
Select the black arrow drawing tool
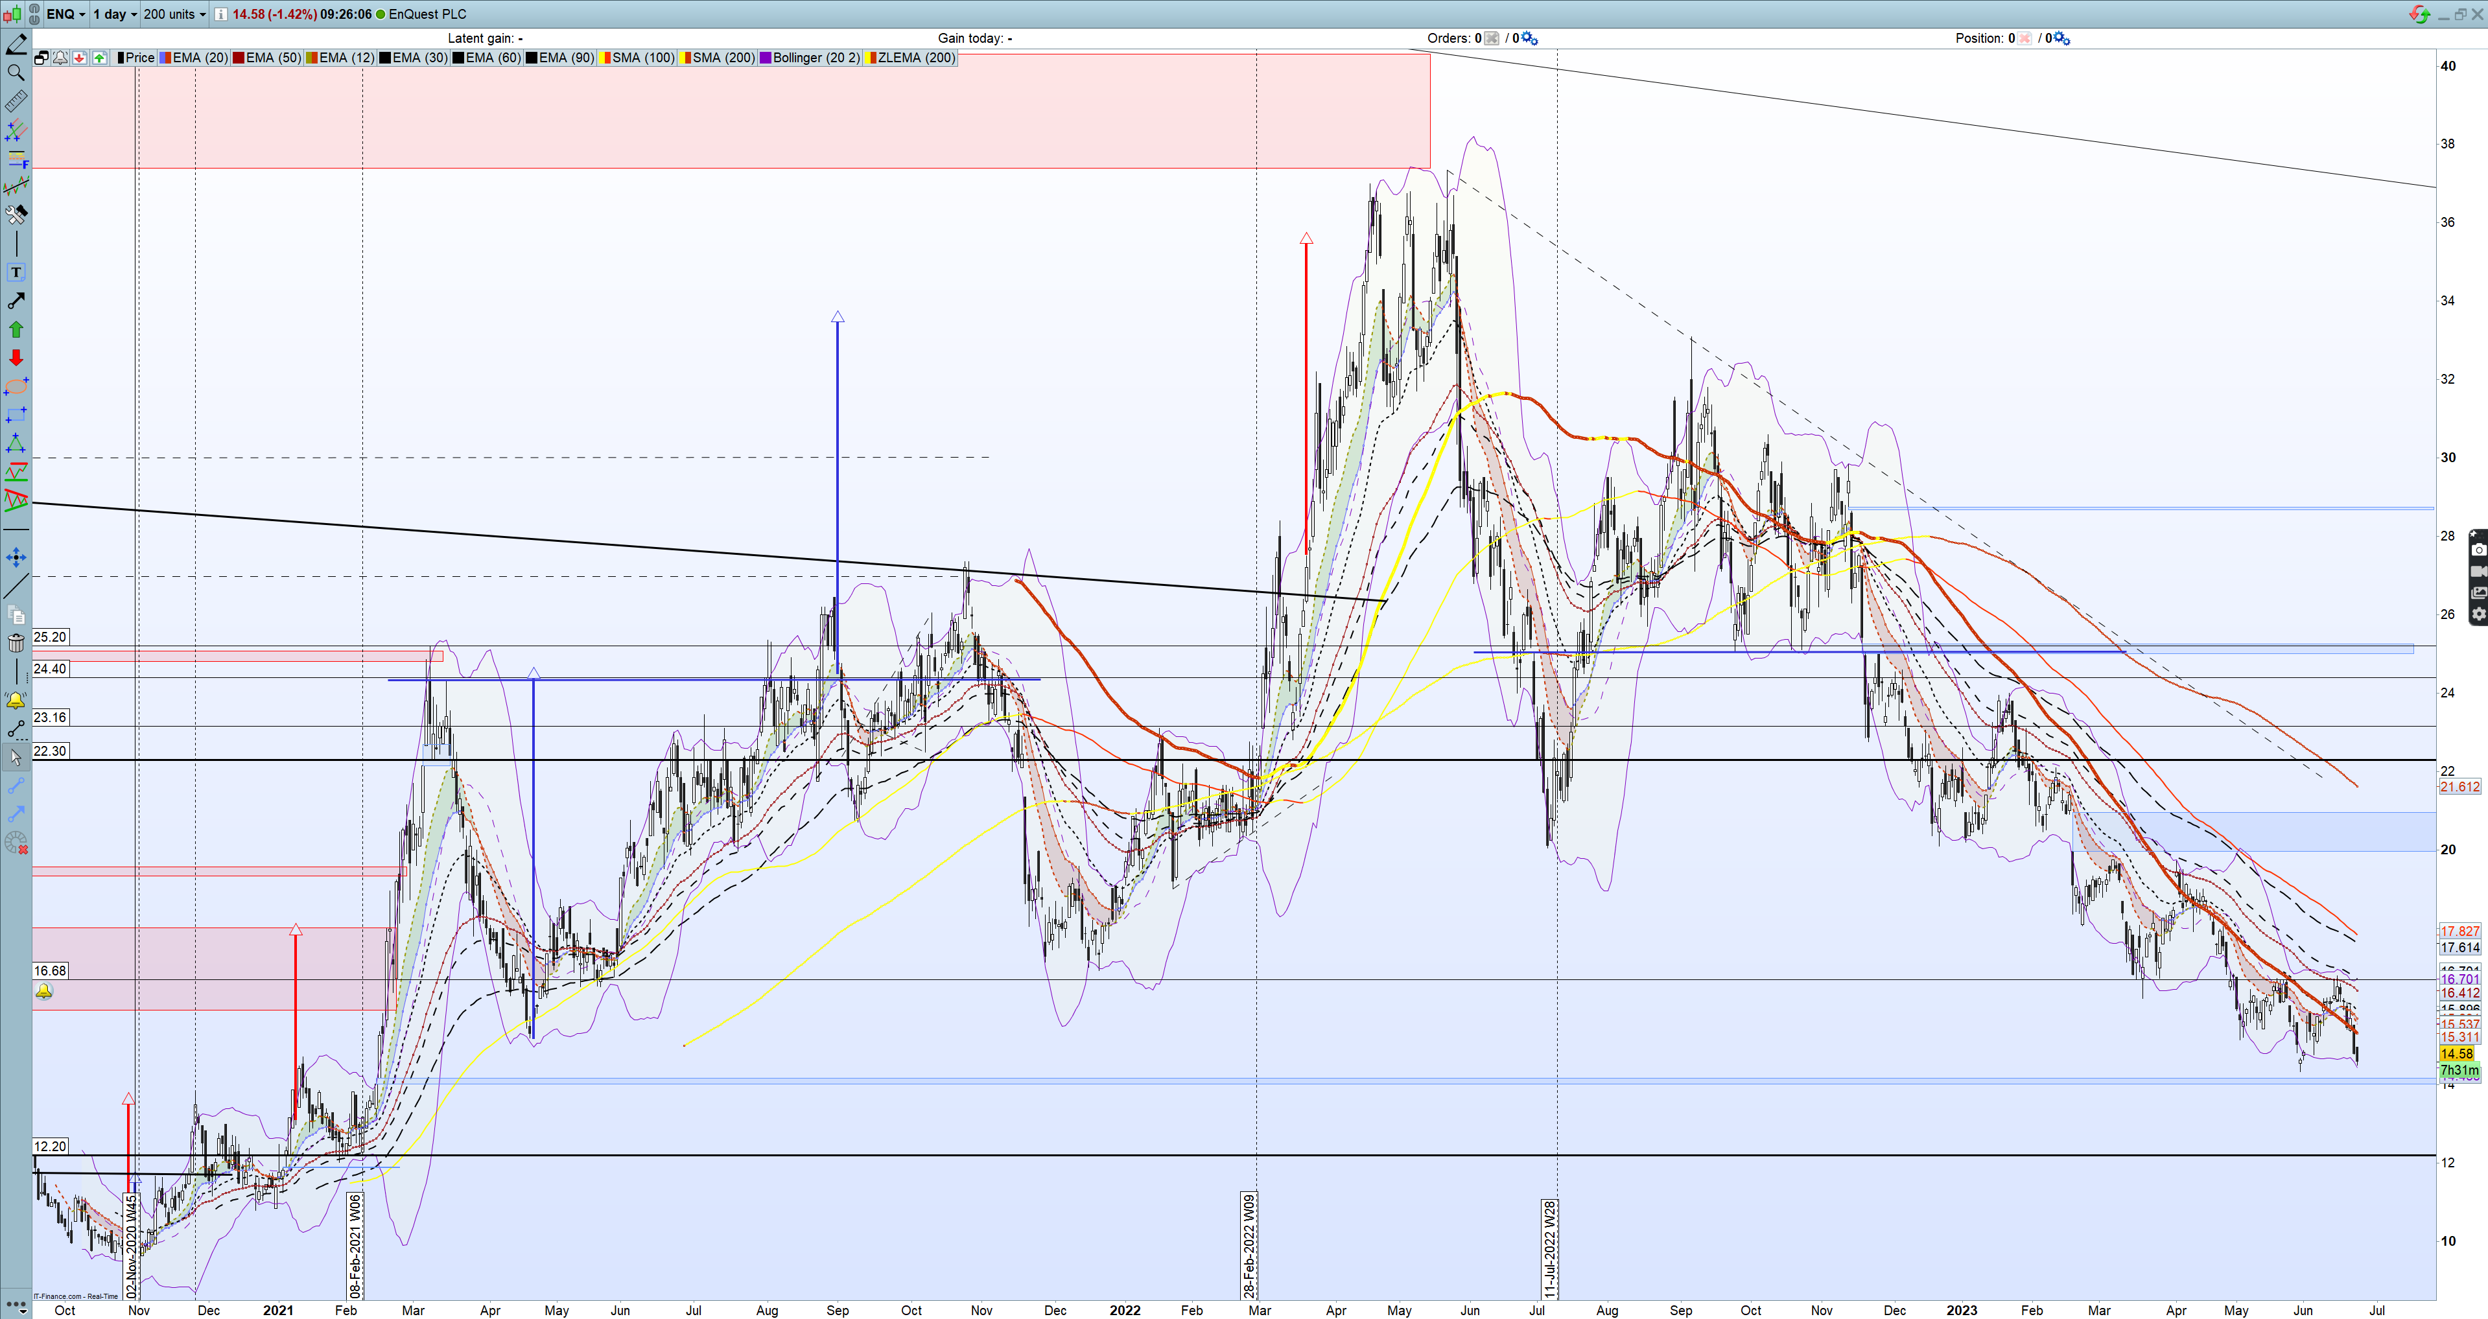pyautogui.click(x=16, y=301)
